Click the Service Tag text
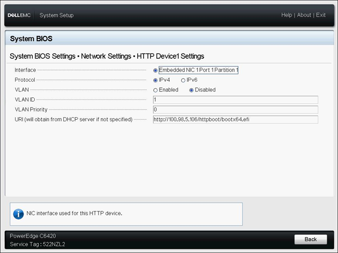 tap(37, 244)
